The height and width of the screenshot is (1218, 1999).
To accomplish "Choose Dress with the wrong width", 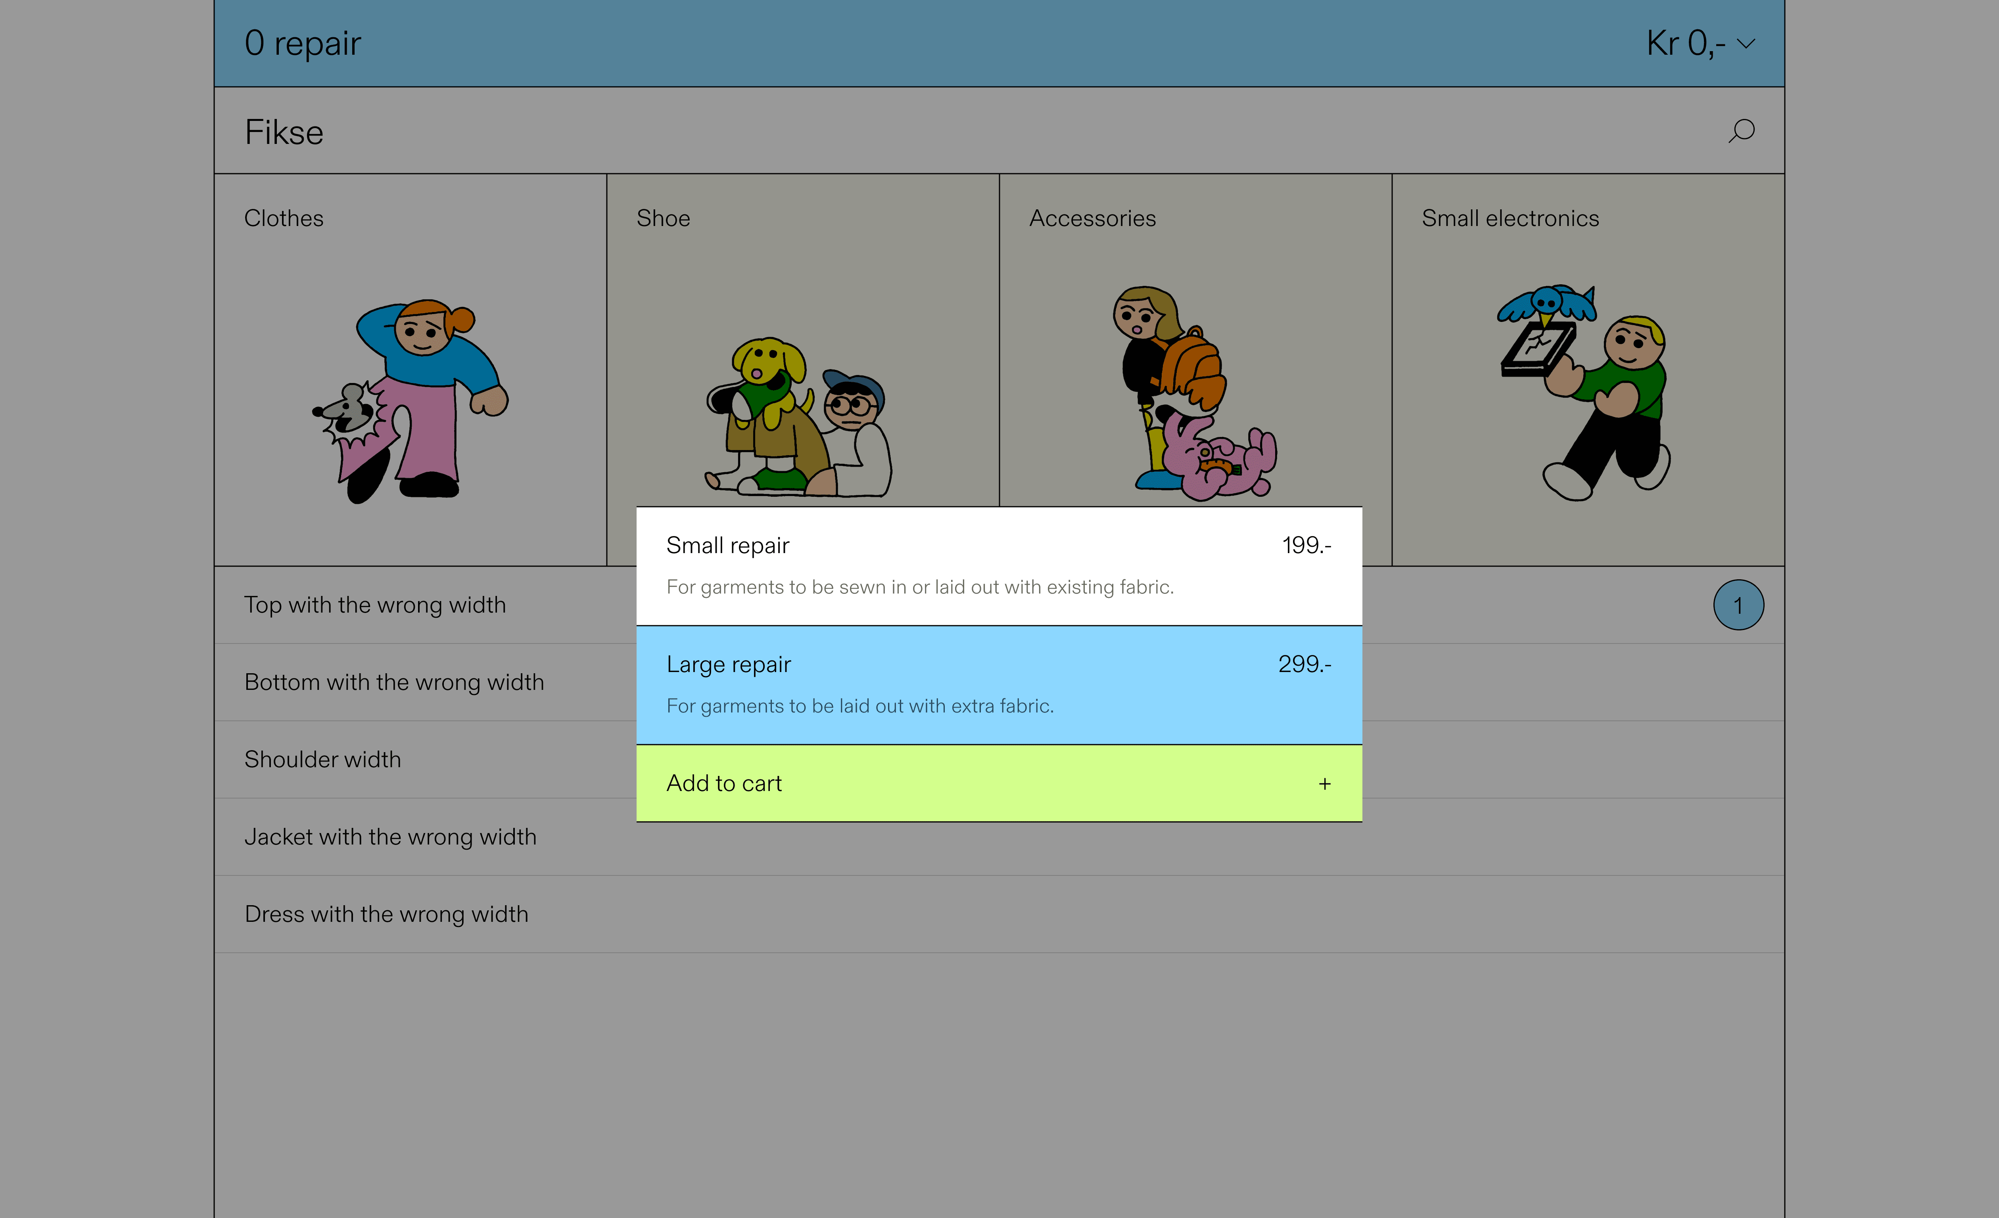I will click(x=386, y=914).
